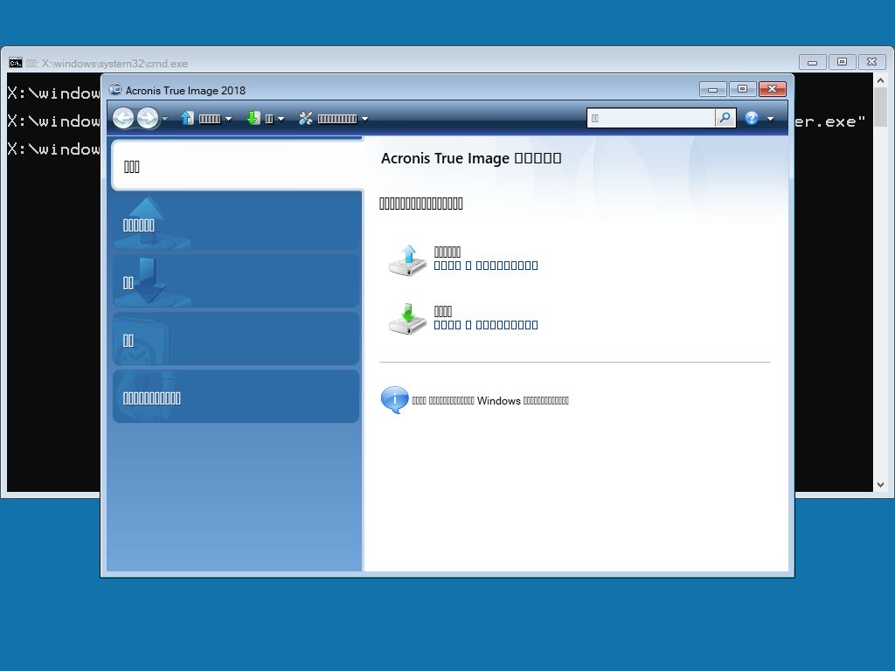Image resolution: width=895 pixels, height=671 pixels.
Task: Expand the Recovery toolbar dropdown arrow
Action: pos(281,119)
